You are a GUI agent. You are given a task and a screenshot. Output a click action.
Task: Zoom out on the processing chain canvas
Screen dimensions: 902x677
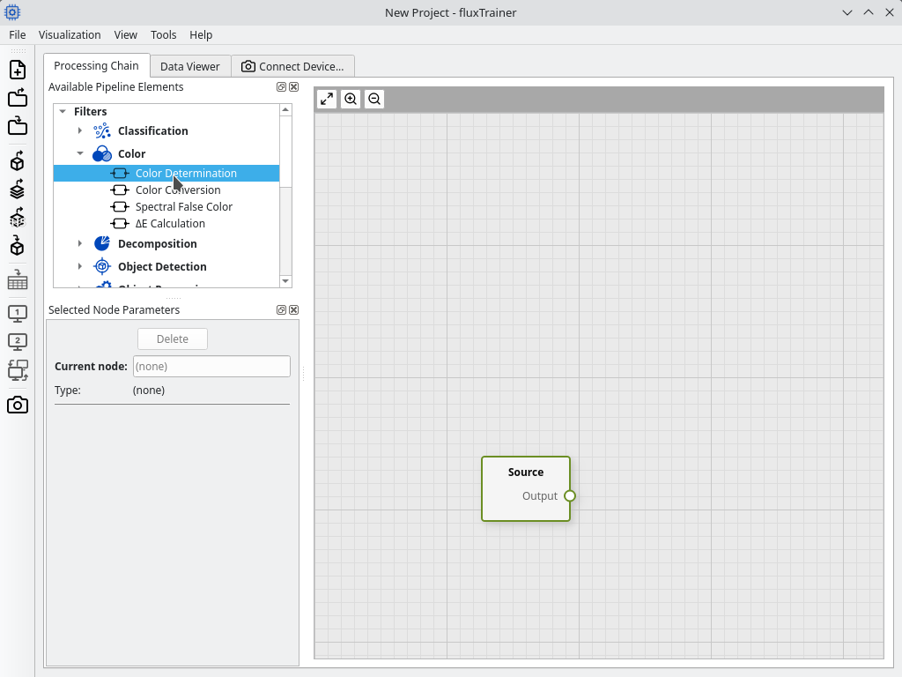coord(373,99)
